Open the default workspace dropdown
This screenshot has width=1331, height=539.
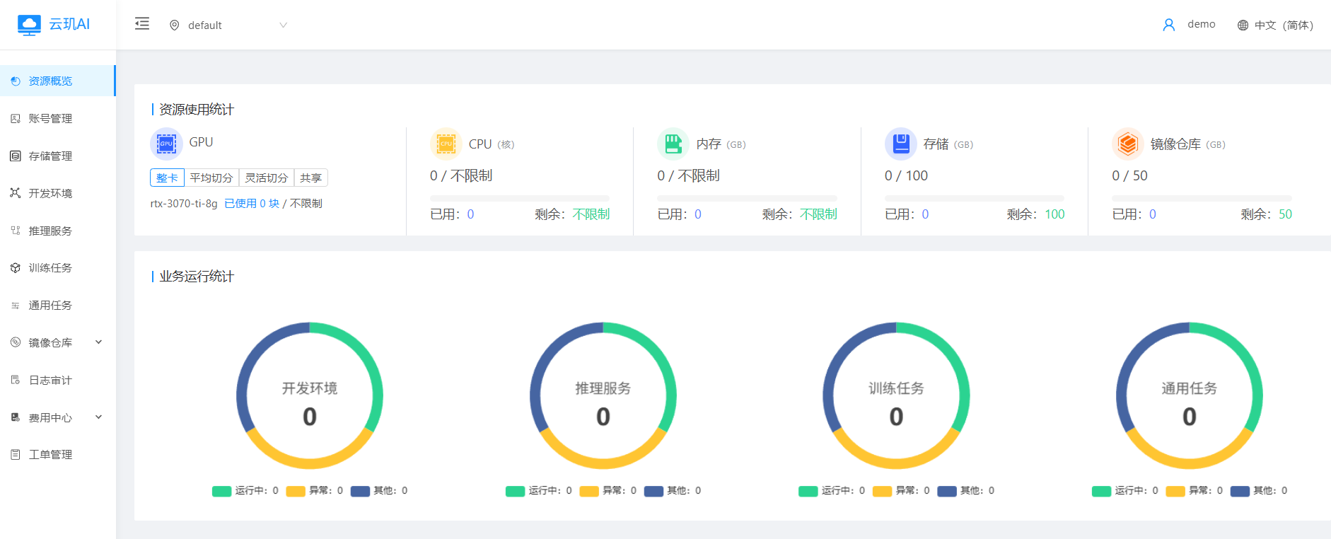click(x=228, y=25)
